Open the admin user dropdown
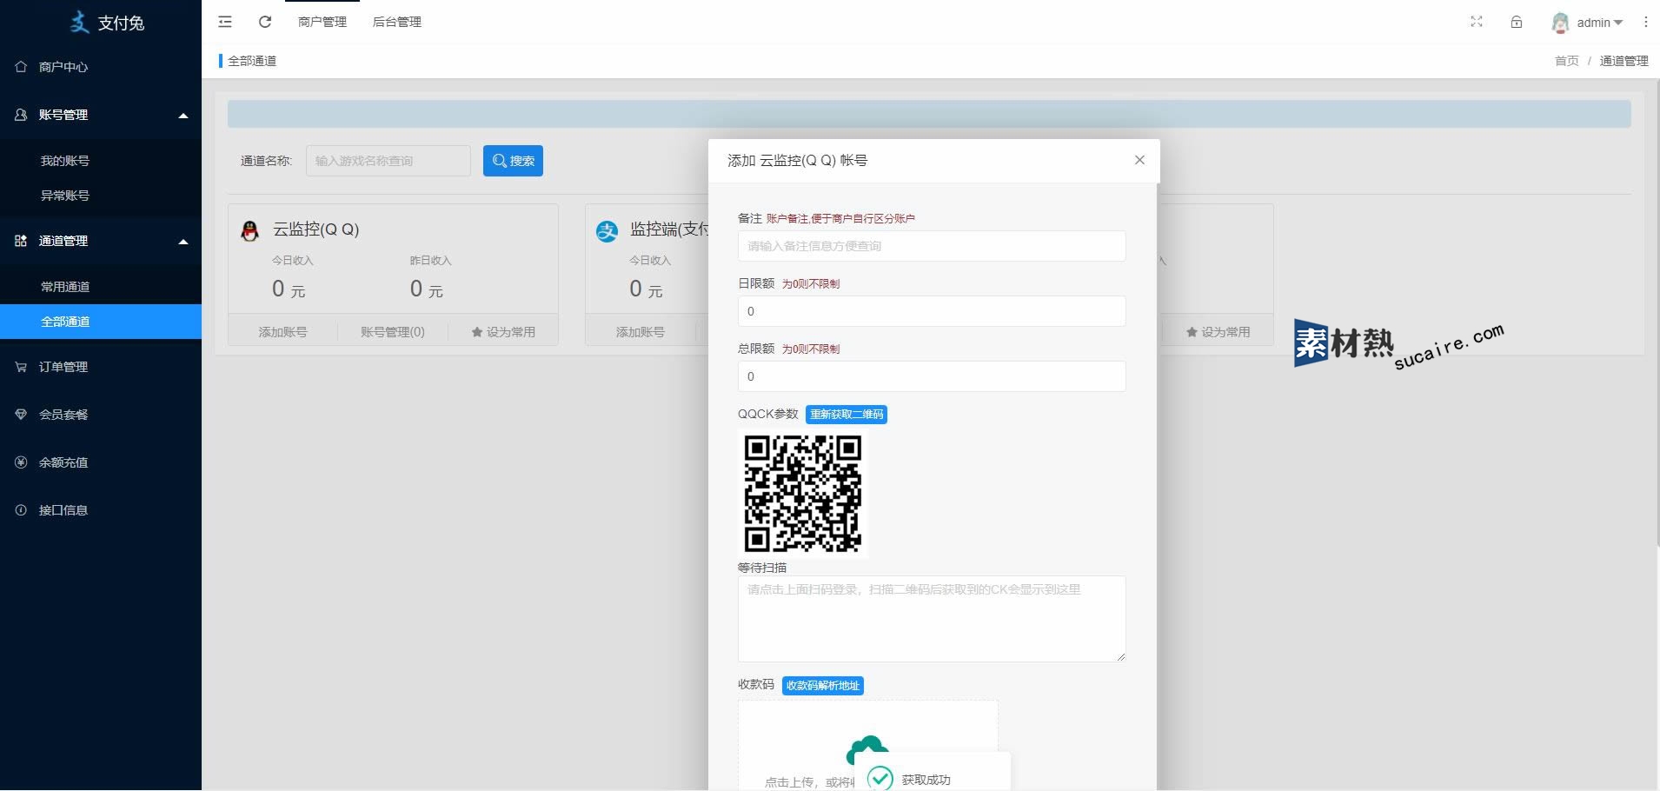The width and height of the screenshot is (1660, 791). (1598, 23)
